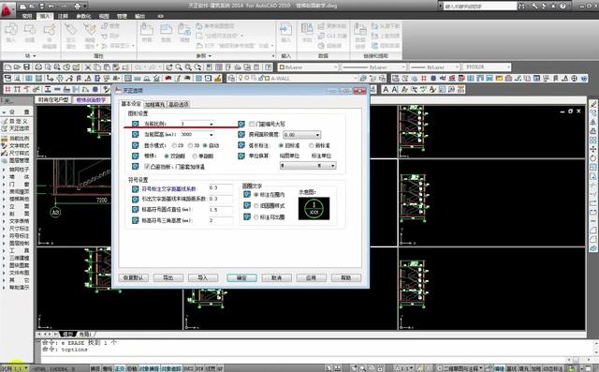The width and height of the screenshot is (599, 372).
Task: Click the help icon beside 显示模式
Action: pos(135,145)
